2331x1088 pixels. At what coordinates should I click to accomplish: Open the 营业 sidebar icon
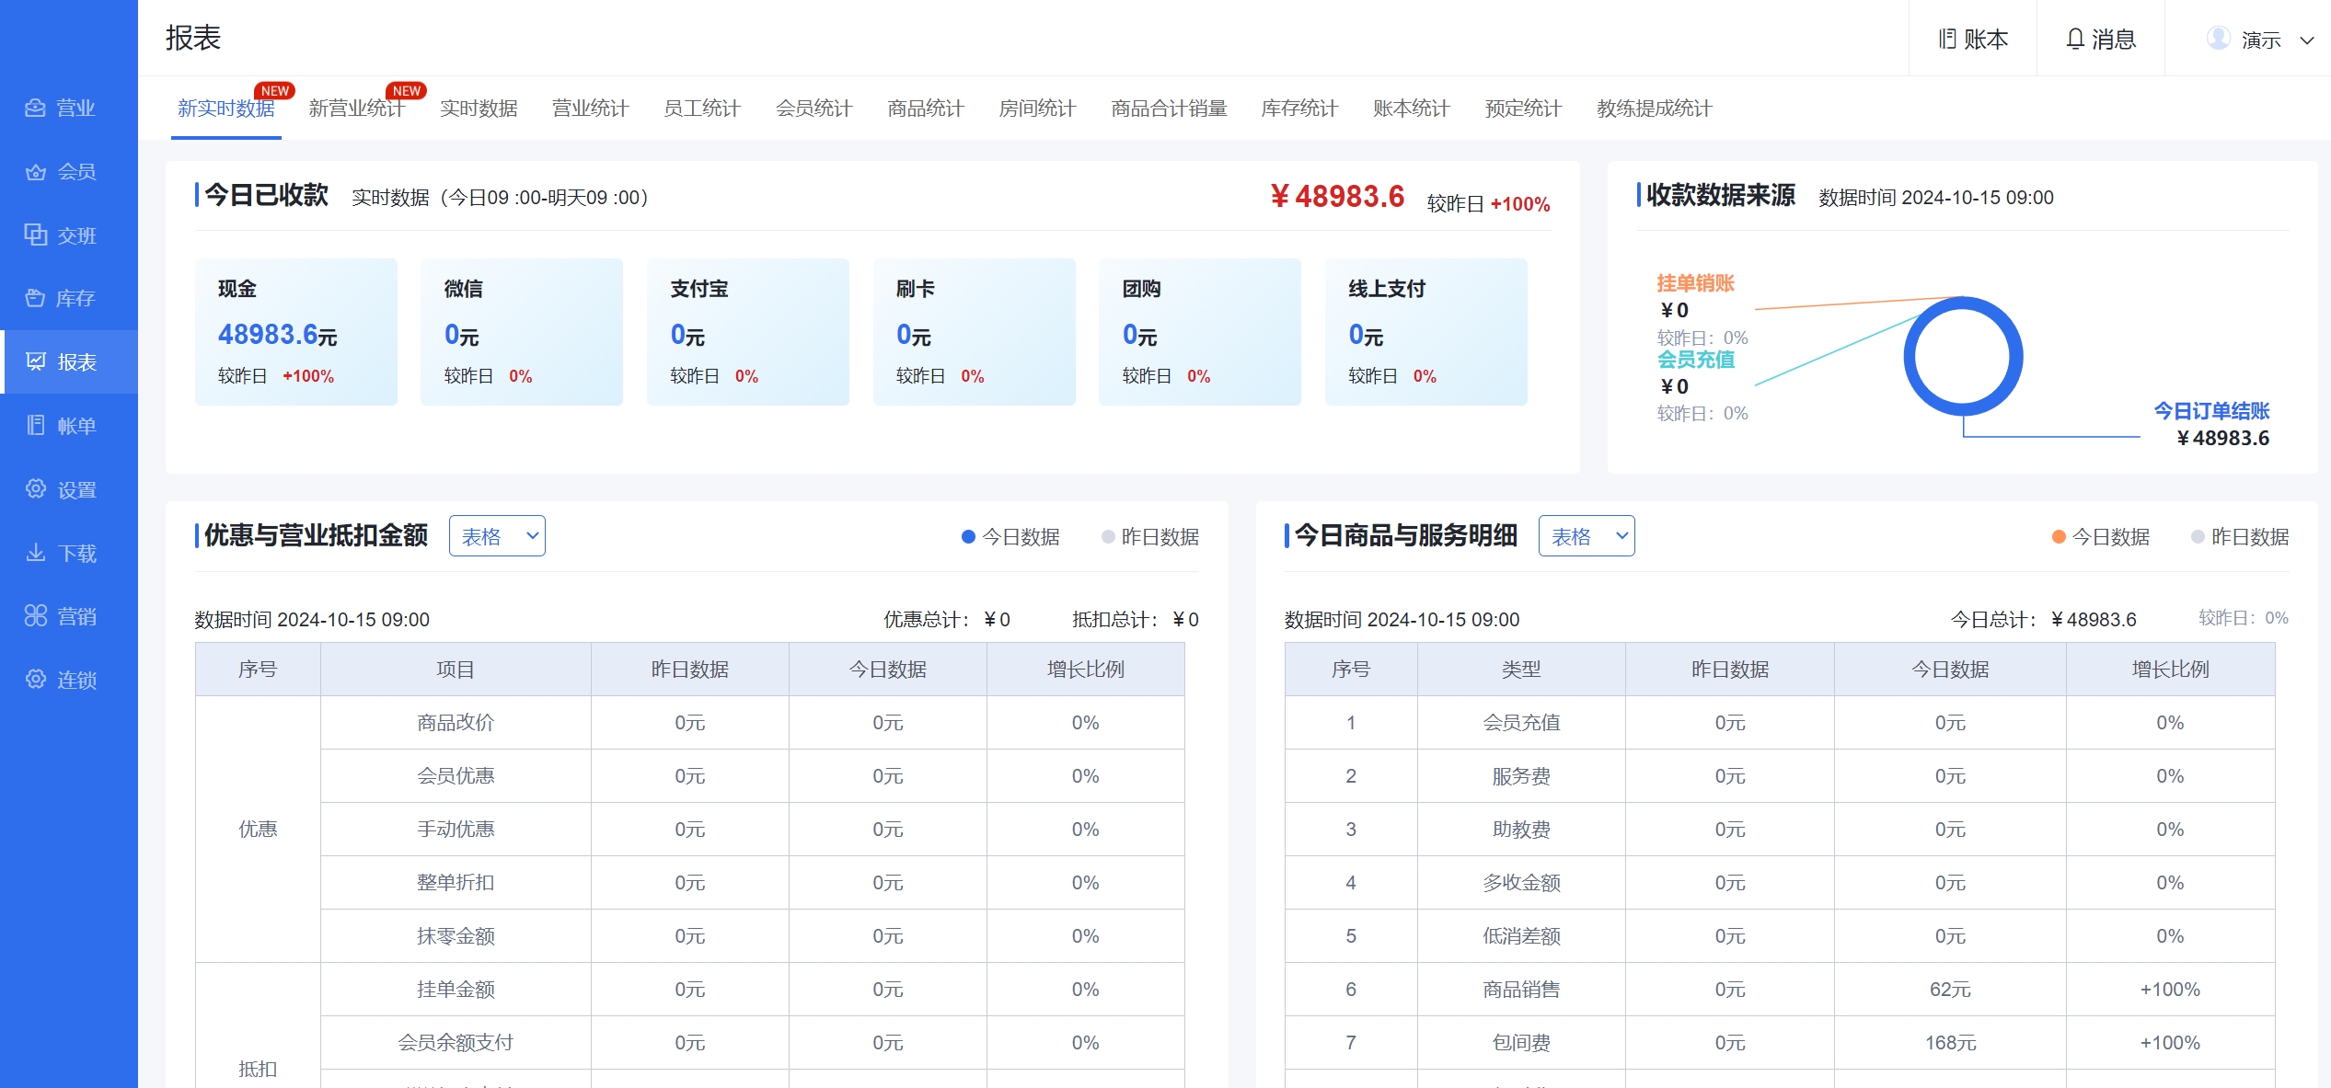coord(35,108)
